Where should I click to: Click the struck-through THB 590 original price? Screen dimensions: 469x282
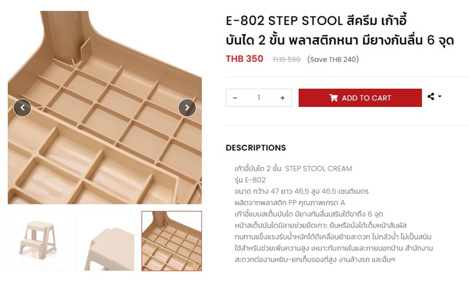pyautogui.click(x=286, y=59)
